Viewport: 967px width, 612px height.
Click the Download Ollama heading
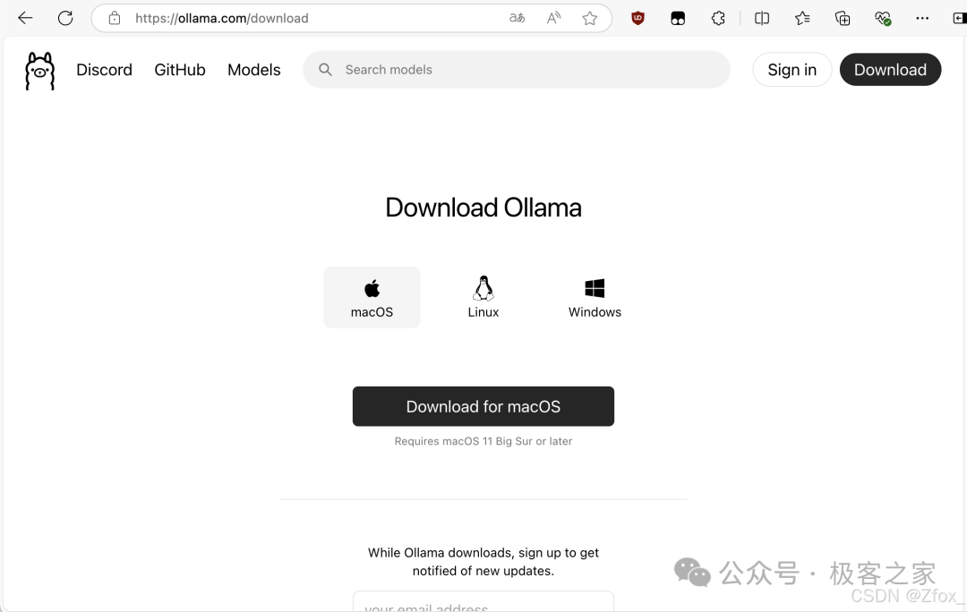(483, 208)
